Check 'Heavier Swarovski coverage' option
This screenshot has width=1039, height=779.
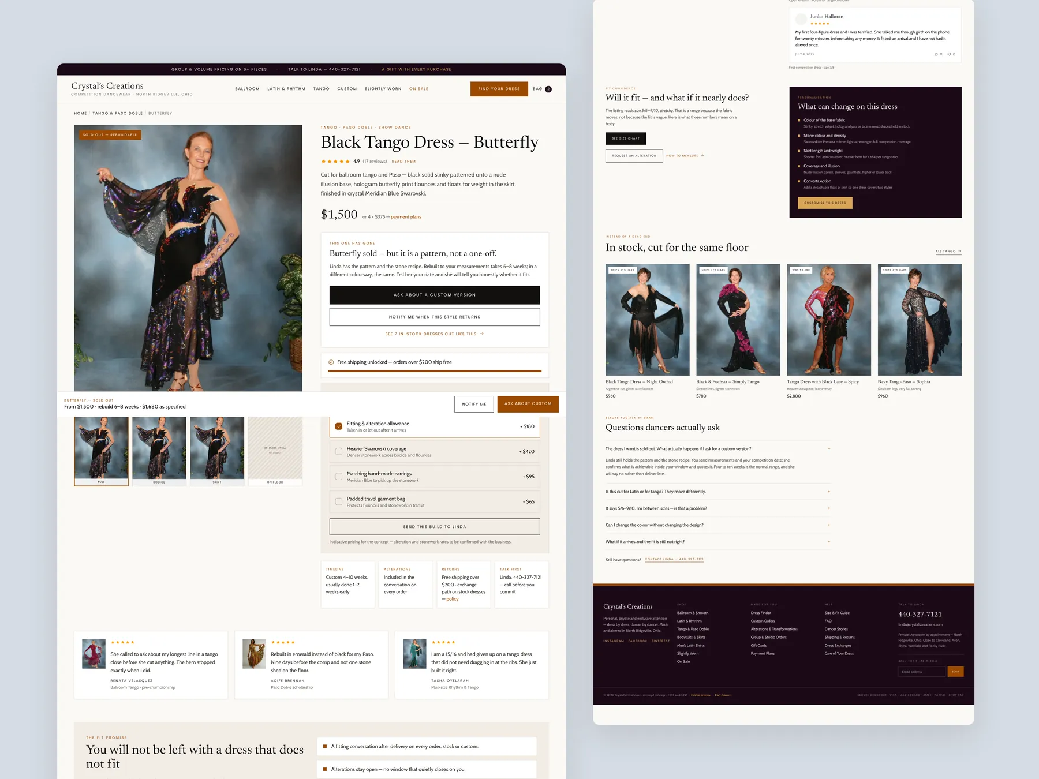(x=339, y=452)
